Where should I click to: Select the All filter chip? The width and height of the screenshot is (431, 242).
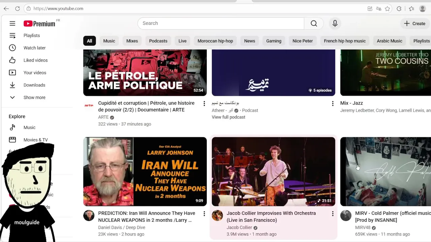point(90,41)
